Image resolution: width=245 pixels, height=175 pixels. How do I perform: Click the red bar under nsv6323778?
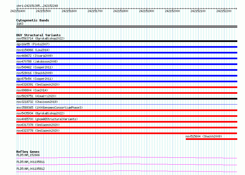(127, 133)
